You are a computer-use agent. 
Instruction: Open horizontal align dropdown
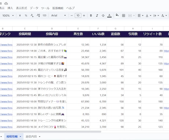(x=140, y=15)
